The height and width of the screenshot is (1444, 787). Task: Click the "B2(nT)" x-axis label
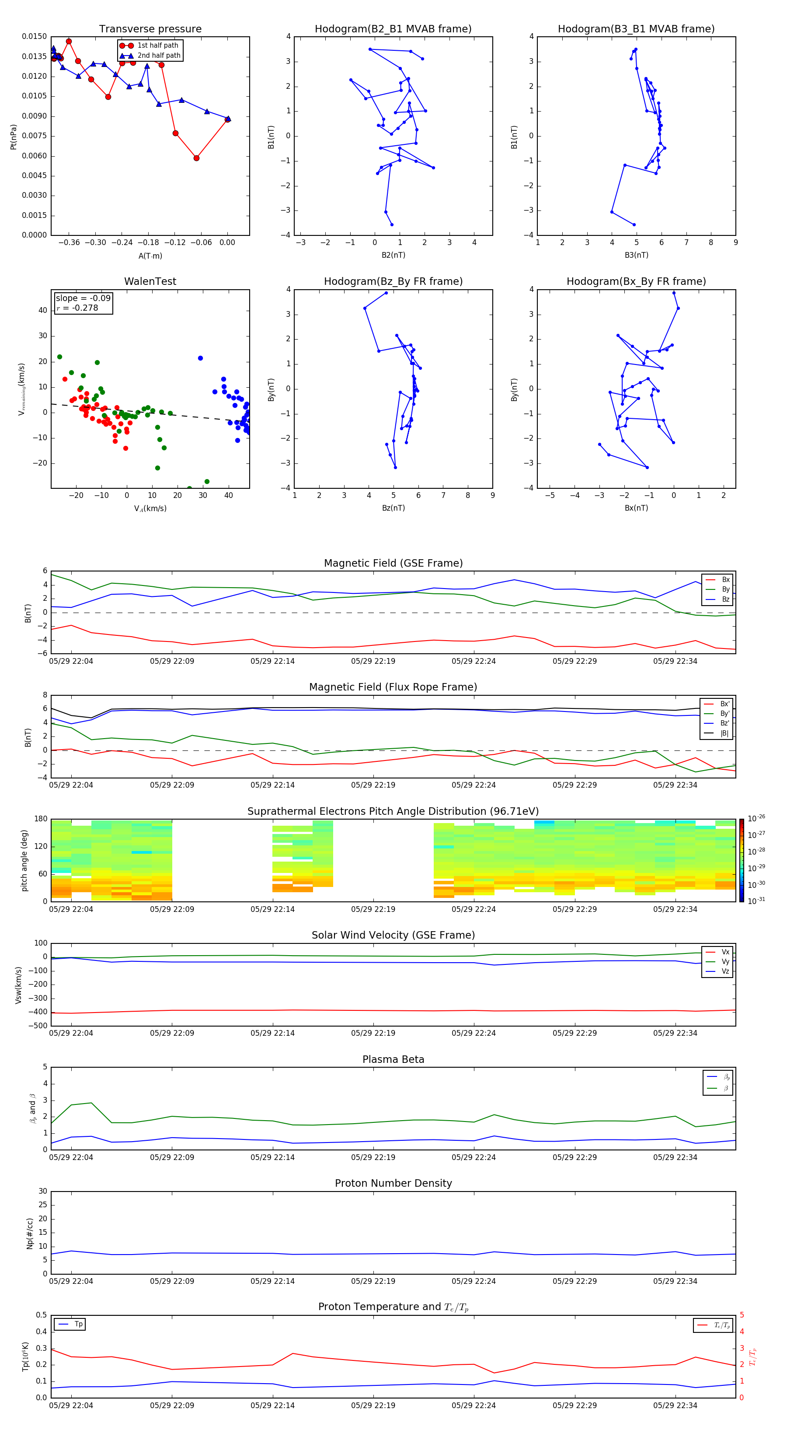(x=393, y=255)
